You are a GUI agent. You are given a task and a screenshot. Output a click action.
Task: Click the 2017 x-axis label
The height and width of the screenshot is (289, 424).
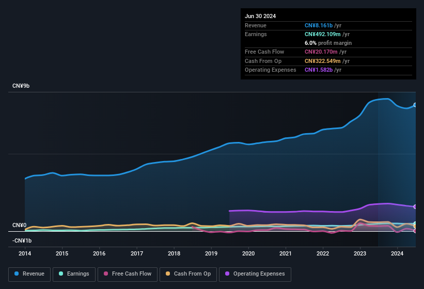(136, 253)
